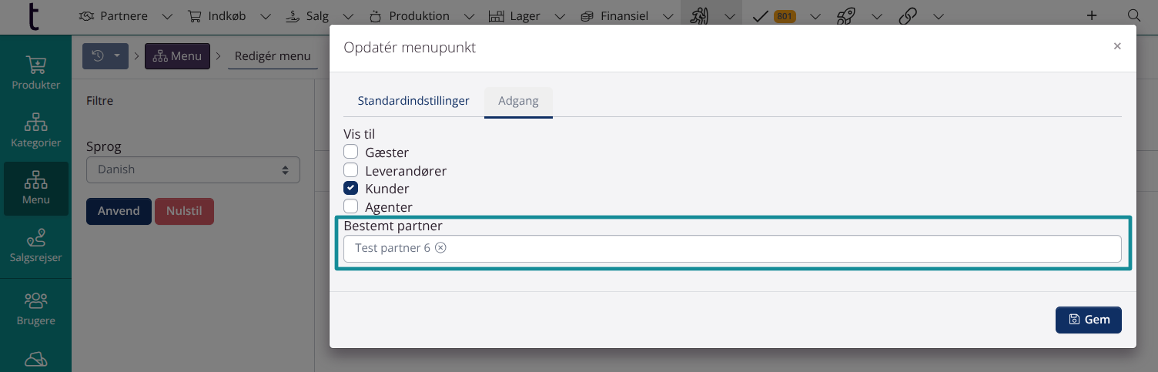This screenshot has width=1158, height=372.
Task: Expand the chevron beside the 801 badge
Action: coord(815,16)
